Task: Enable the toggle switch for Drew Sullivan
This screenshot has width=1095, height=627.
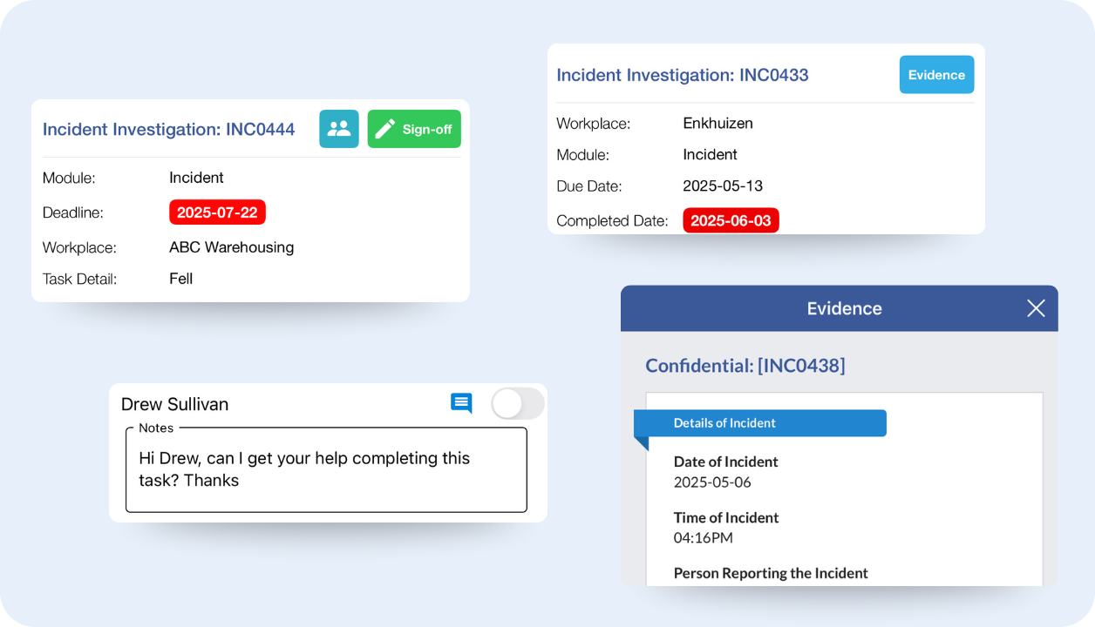Action: point(517,404)
